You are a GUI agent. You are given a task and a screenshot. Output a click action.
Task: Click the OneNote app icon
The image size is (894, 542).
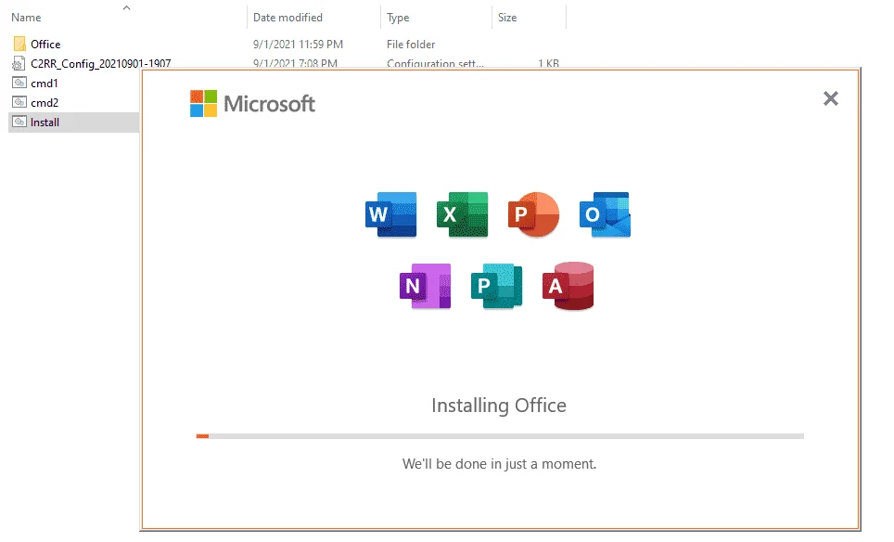click(426, 286)
